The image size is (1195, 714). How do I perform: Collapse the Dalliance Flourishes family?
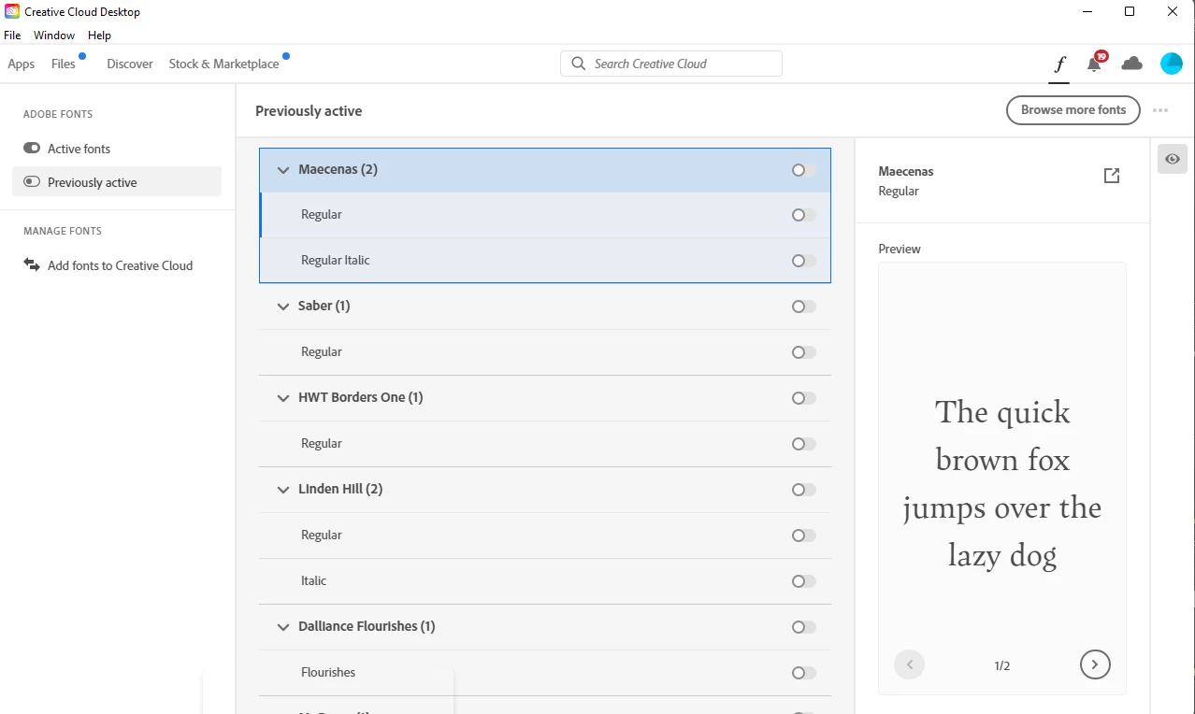283,627
